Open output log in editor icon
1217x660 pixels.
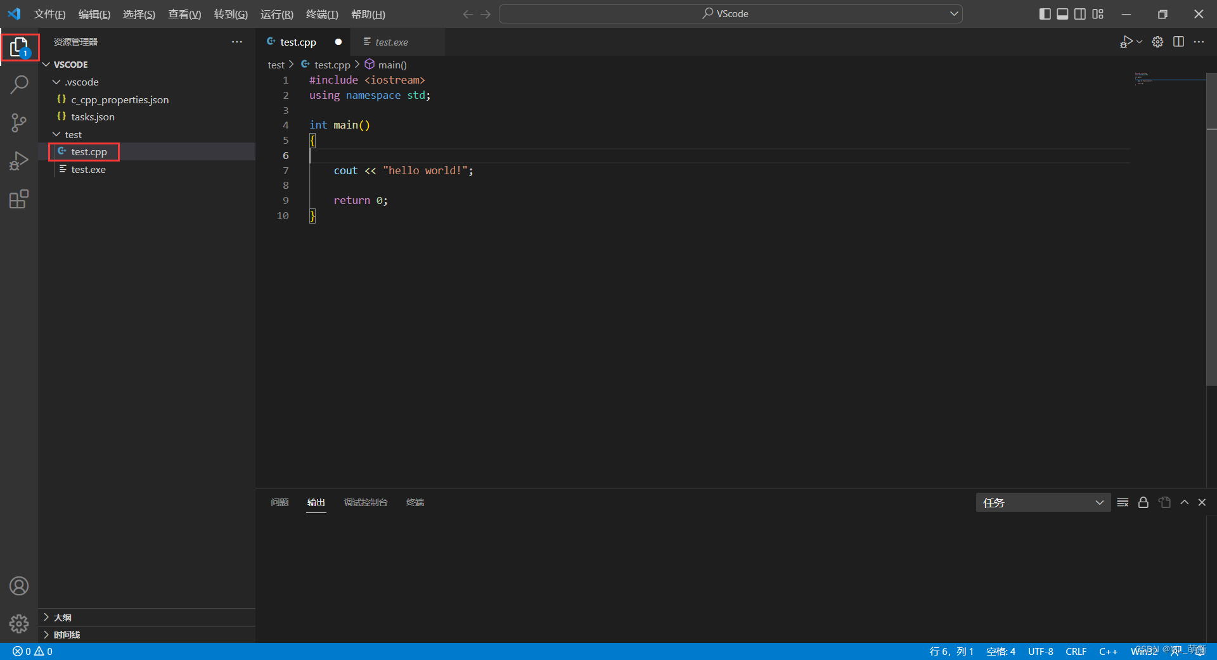click(x=1164, y=502)
